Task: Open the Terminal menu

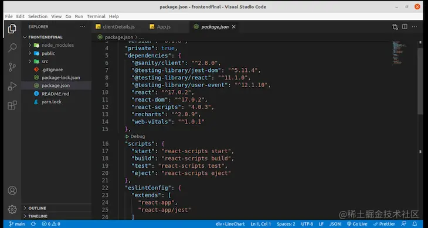Action: 96,16
